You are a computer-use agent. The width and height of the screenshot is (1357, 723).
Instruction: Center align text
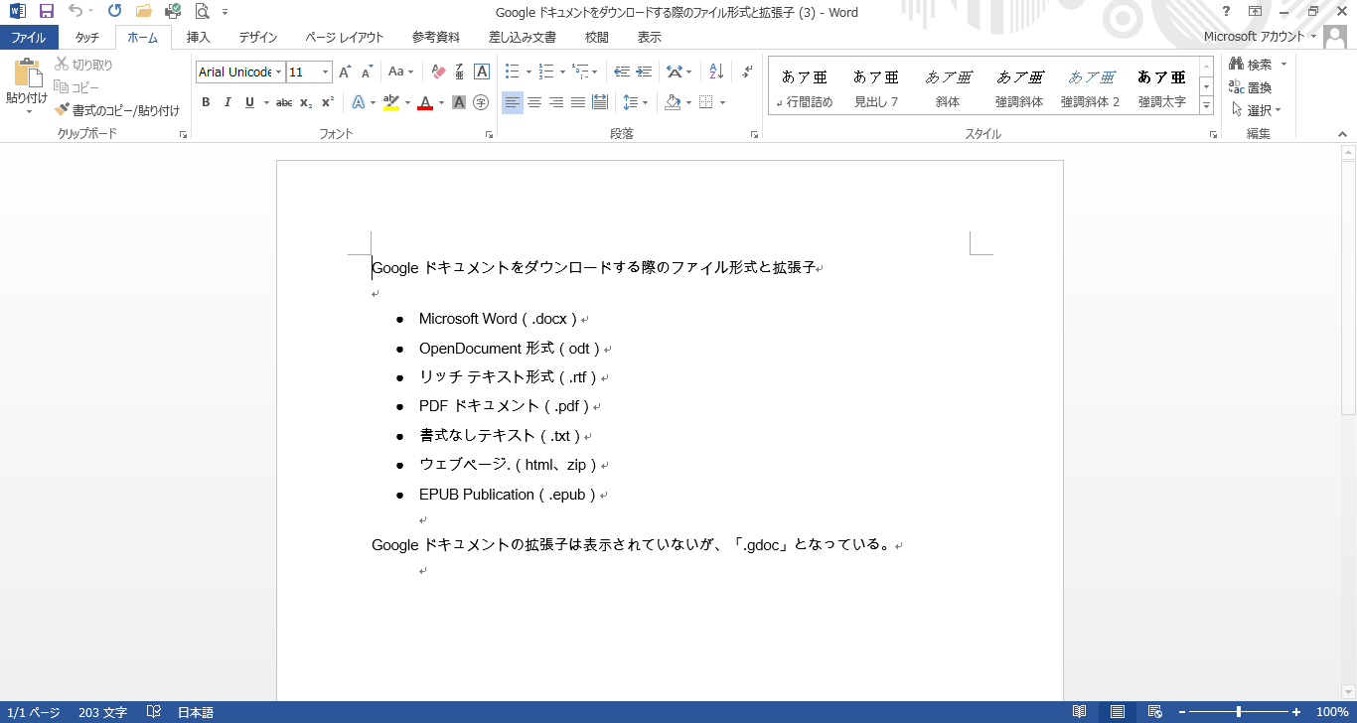pos(533,102)
